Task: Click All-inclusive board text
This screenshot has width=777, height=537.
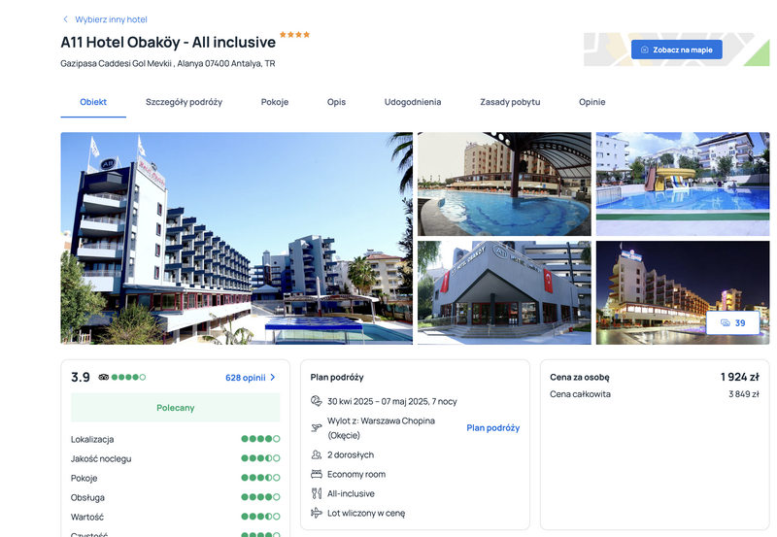Action: point(351,493)
